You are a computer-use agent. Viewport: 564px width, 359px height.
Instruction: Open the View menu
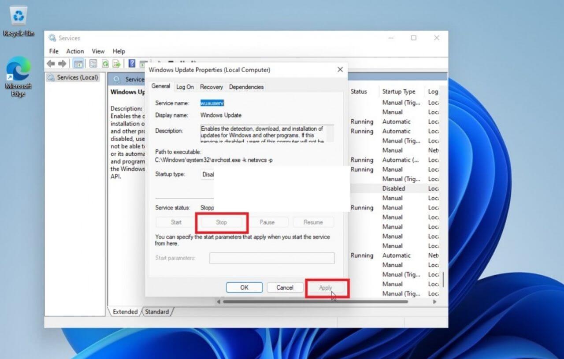pyautogui.click(x=98, y=51)
